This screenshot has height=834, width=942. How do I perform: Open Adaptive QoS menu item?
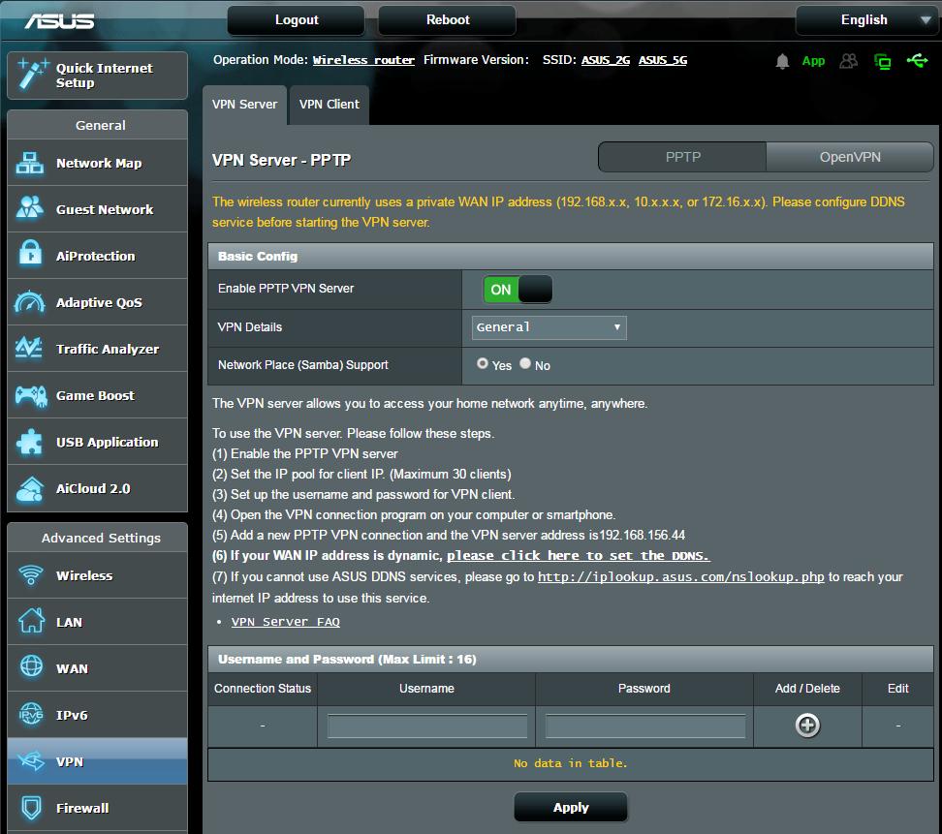click(97, 302)
